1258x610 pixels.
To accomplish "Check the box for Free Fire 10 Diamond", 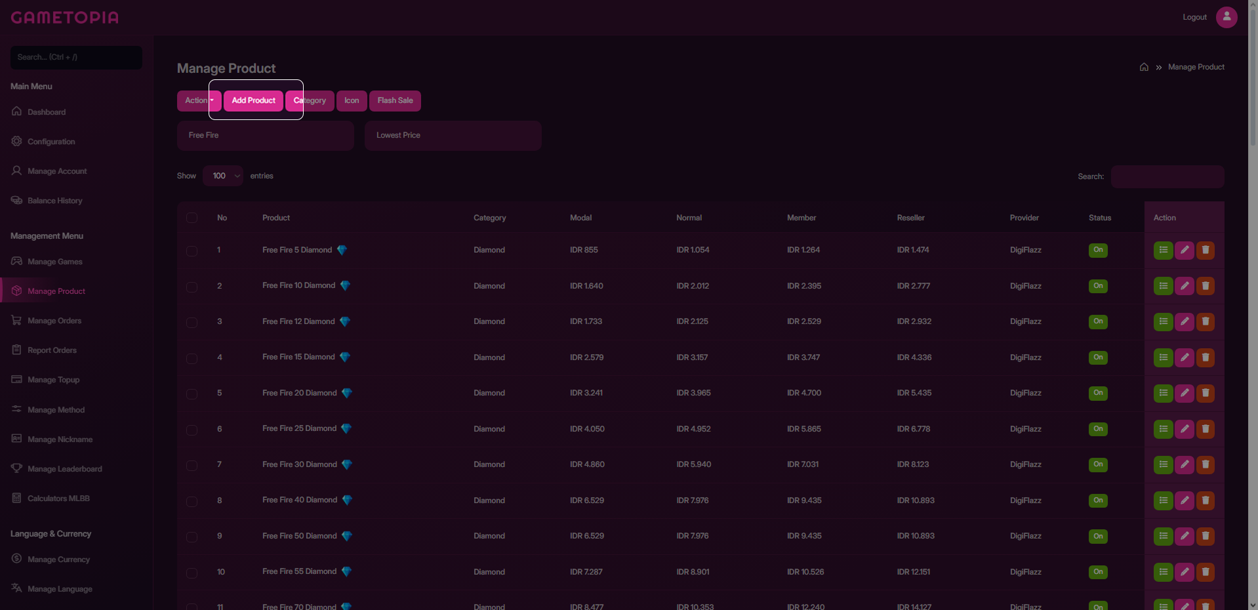I will 192,287.
